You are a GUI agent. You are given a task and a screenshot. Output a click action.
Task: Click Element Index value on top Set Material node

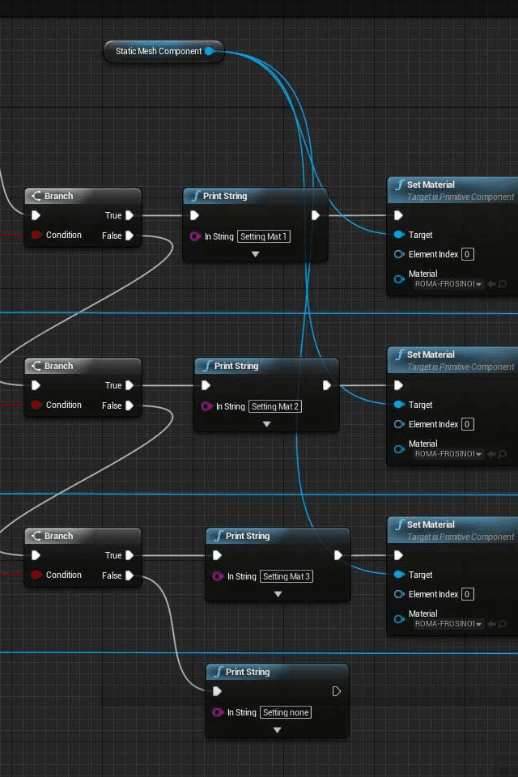[467, 254]
